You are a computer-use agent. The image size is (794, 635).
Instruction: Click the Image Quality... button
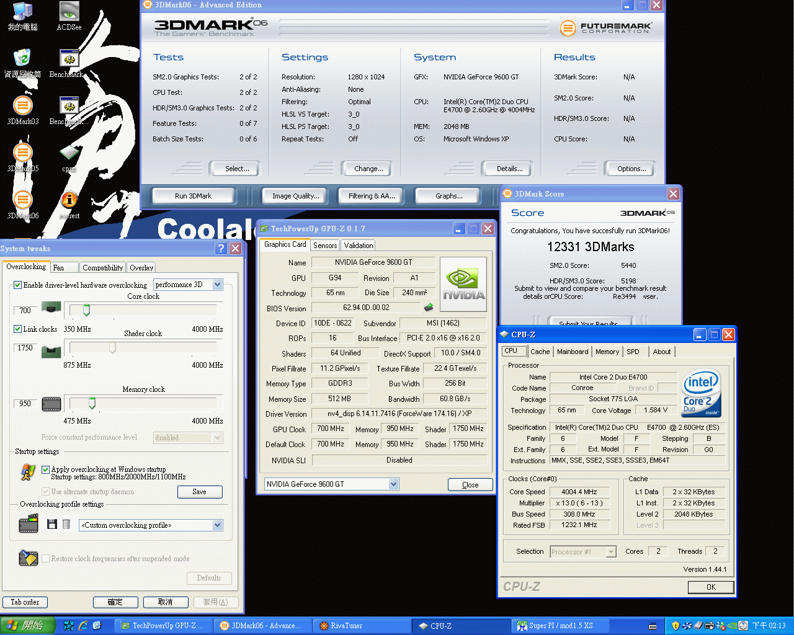pos(296,196)
